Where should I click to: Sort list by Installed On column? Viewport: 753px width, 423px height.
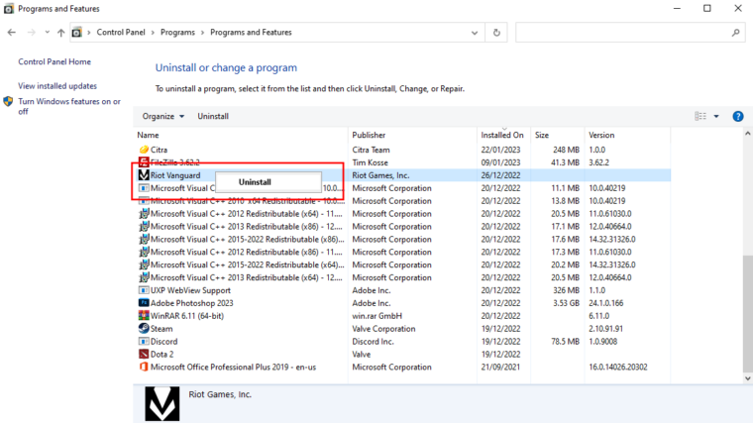point(502,135)
